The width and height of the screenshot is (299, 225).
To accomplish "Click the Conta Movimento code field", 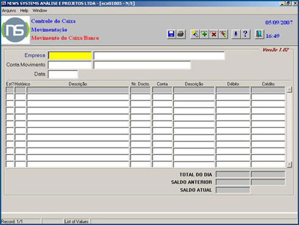I will tap(70, 65).
